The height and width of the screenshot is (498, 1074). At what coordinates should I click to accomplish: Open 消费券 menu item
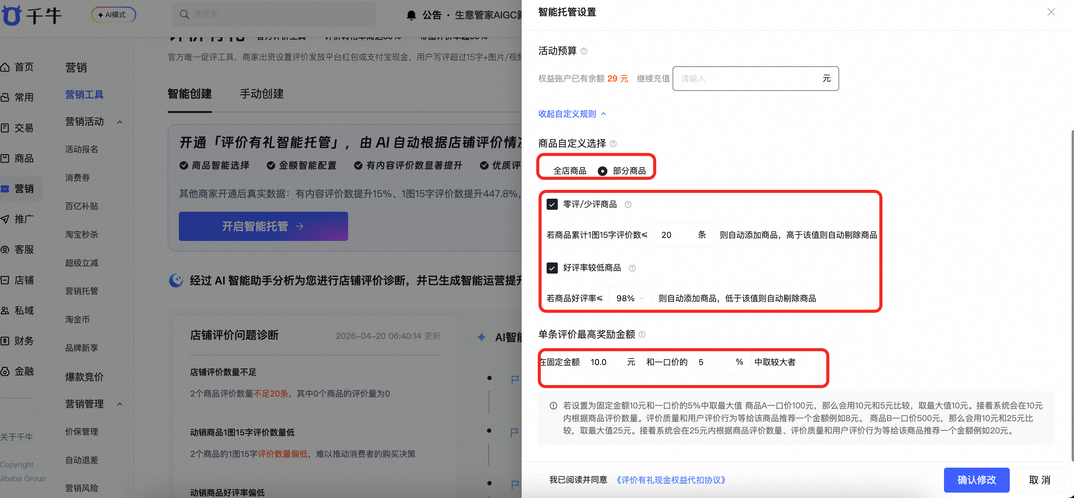(x=77, y=178)
